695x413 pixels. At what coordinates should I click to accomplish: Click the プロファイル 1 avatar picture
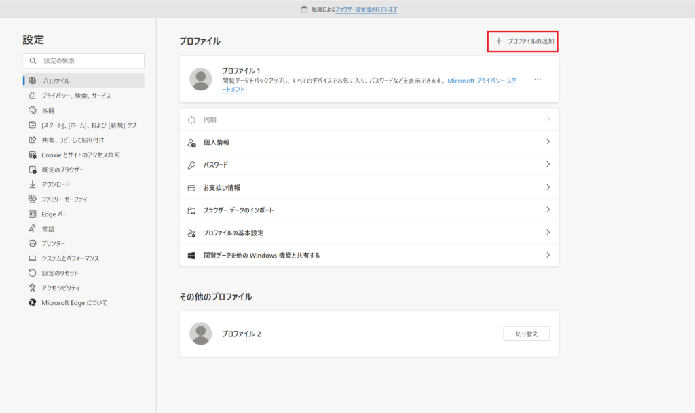pyautogui.click(x=201, y=79)
